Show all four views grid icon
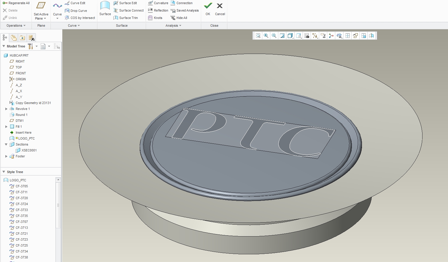This screenshot has width=448, height=262. pos(347,36)
